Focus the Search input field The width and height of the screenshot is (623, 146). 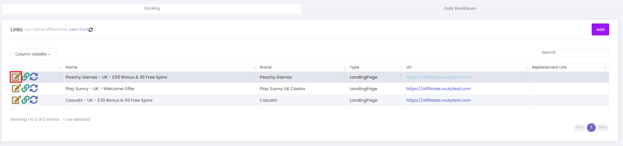583,53
